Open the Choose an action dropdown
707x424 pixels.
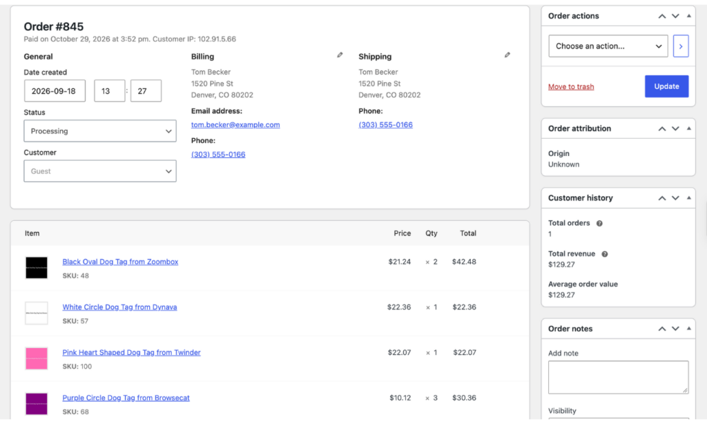pos(608,46)
